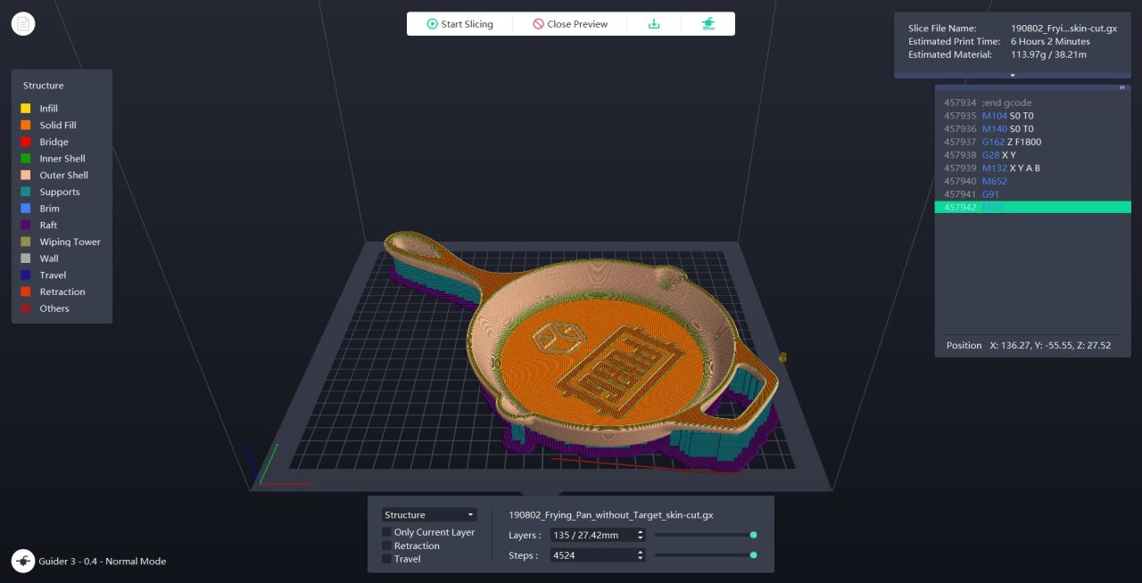This screenshot has width=1142, height=583.
Task: Enable Only Current Layer checkbox
Action: [x=386, y=532]
